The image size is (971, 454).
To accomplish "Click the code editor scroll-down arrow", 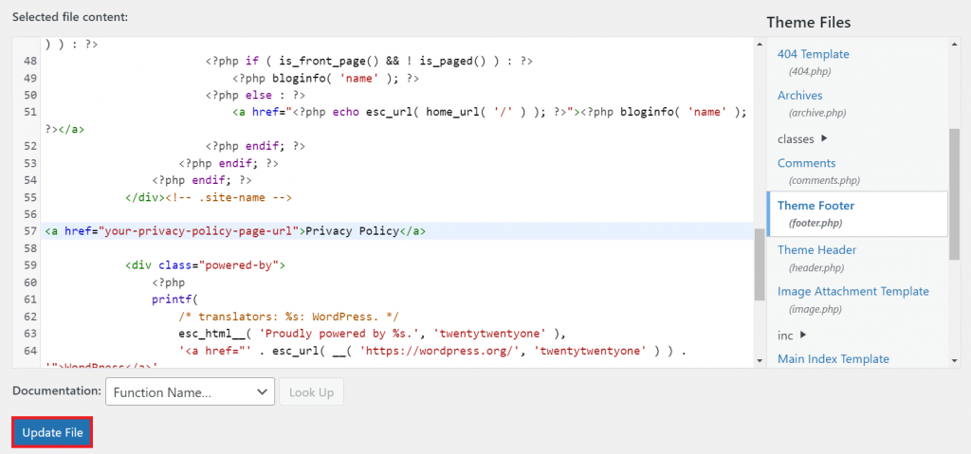I will [x=760, y=360].
